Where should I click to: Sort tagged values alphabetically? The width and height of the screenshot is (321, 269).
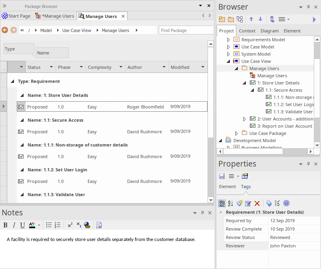pos(230,203)
